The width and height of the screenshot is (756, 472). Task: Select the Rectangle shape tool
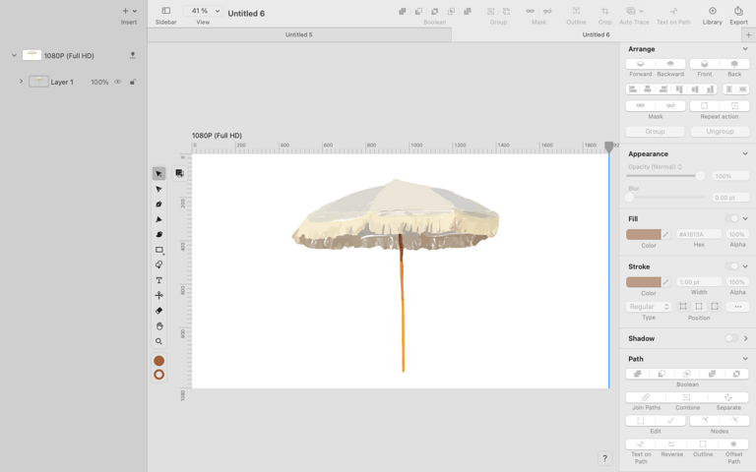tap(159, 250)
